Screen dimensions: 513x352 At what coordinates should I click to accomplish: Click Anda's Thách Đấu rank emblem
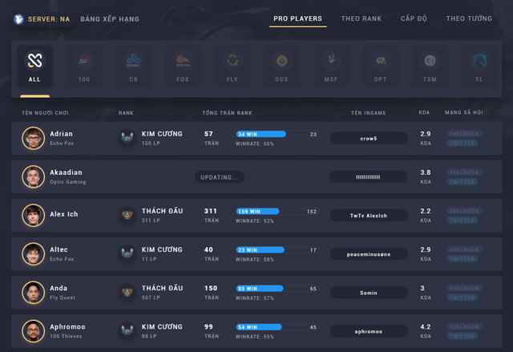point(127,292)
